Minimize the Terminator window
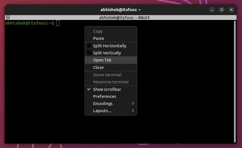This screenshot has width=242, height=148. (x=212, y=9)
